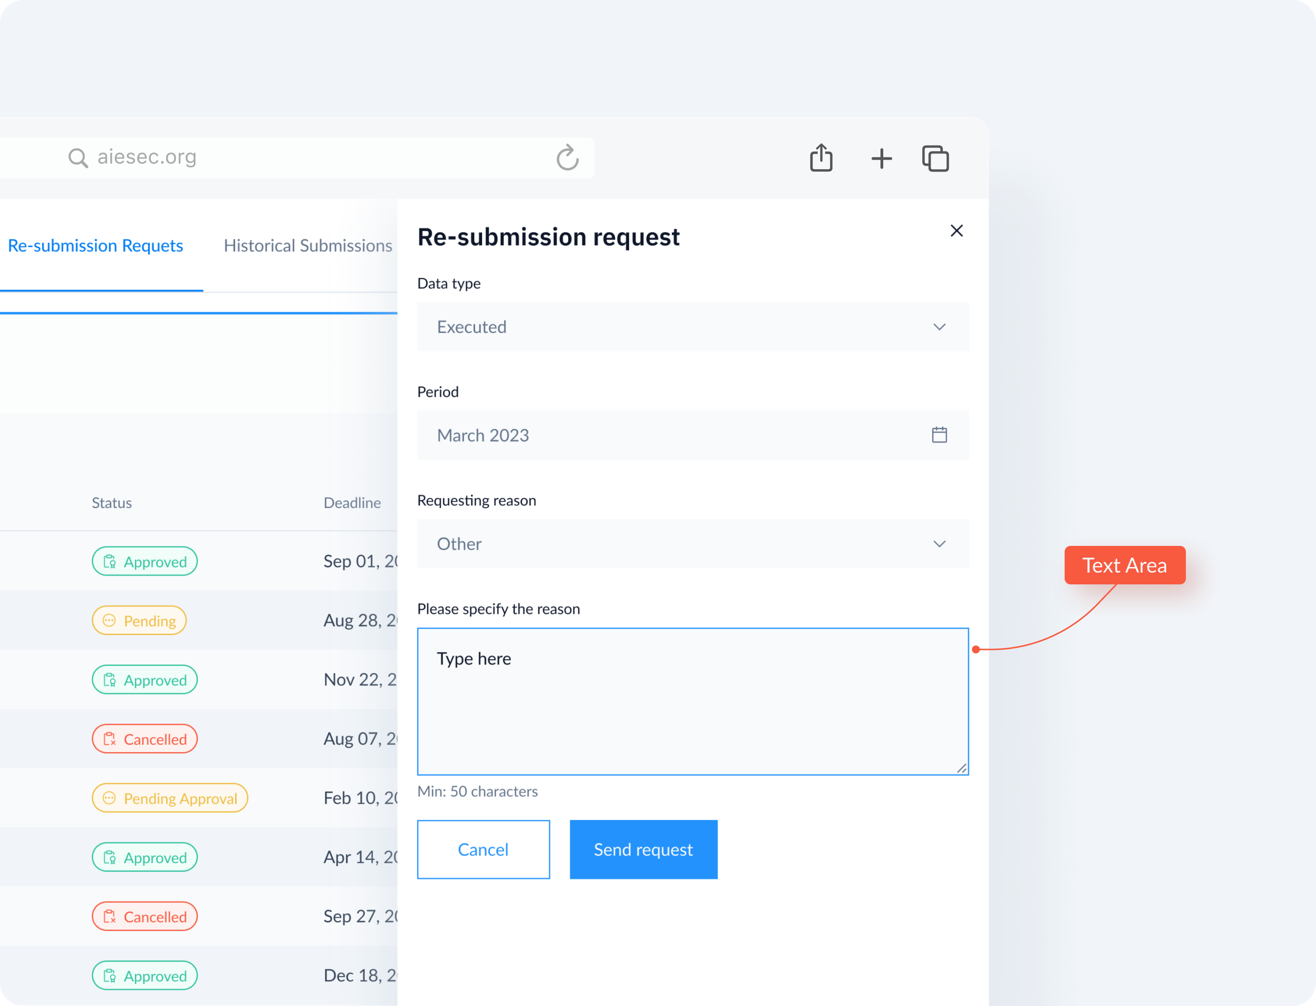Close the Re-submission request panel

point(956,231)
